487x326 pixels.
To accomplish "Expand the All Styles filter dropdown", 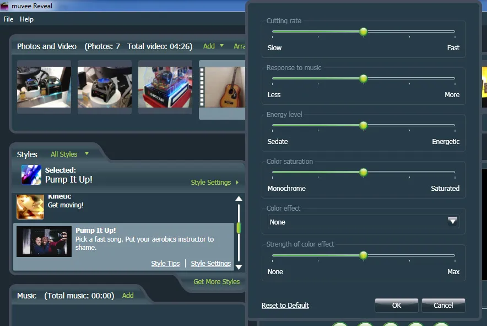I will [86, 154].
